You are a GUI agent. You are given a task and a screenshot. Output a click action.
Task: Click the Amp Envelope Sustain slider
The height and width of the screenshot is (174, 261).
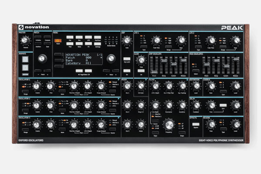(x=174, y=64)
